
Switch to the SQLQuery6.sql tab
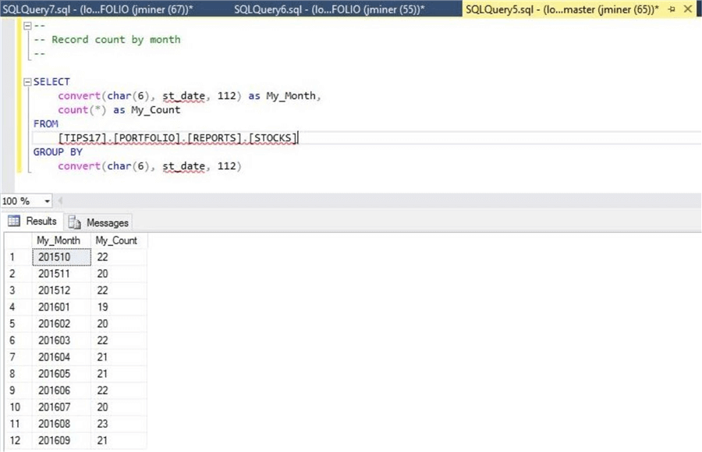(x=328, y=9)
